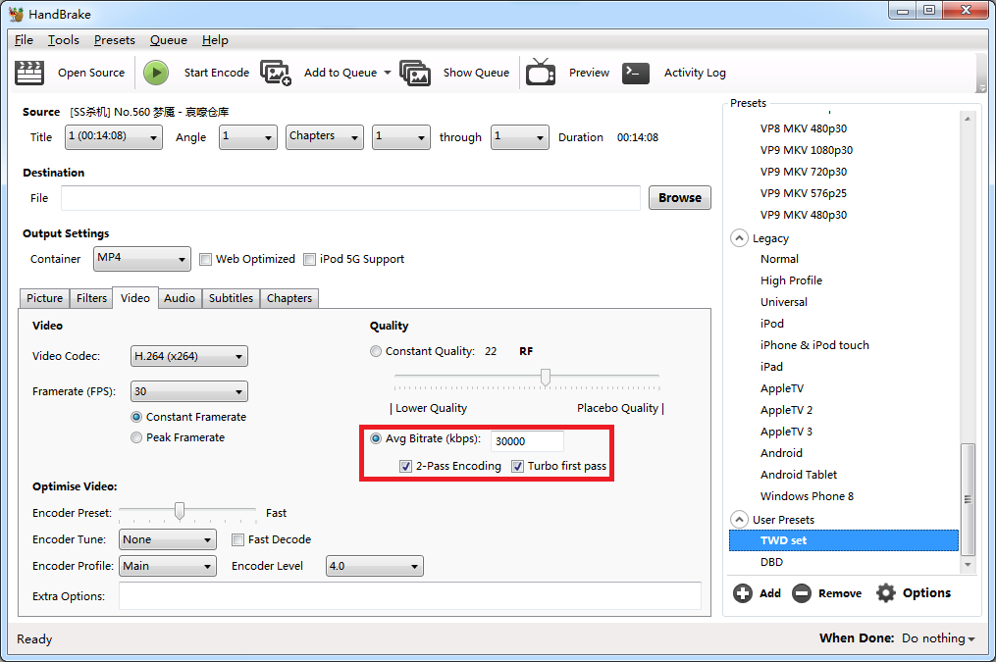Click the preset Options gear icon
Viewport: 996px width, 662px height.
(x=885, y=592)
